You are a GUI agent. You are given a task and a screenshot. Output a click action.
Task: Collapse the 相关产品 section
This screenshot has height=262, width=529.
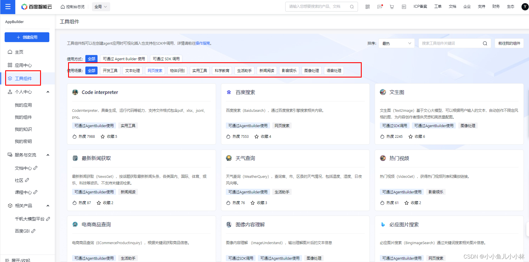[48, 206]
